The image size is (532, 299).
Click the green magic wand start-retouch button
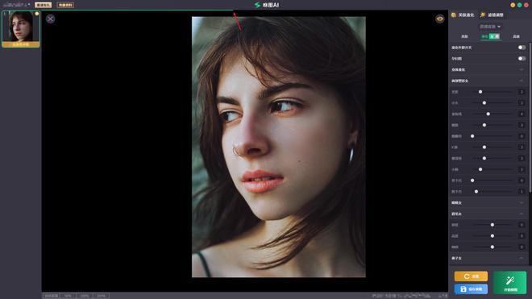coord(509,282)
